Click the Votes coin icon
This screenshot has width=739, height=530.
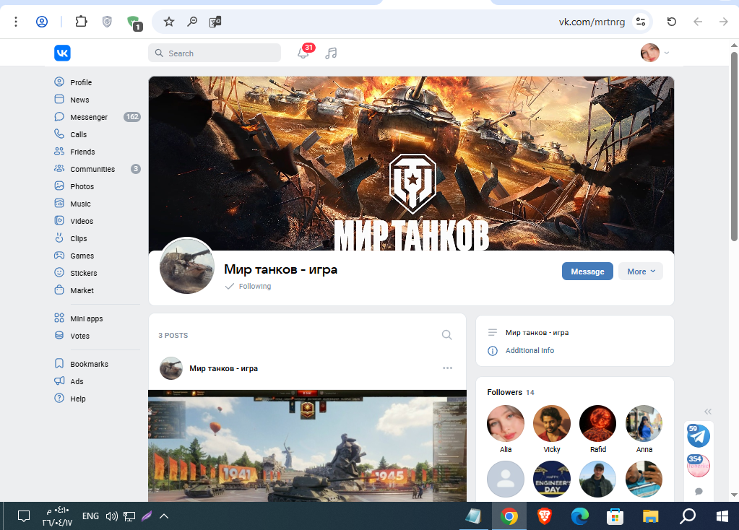click(x=59, y=336)
